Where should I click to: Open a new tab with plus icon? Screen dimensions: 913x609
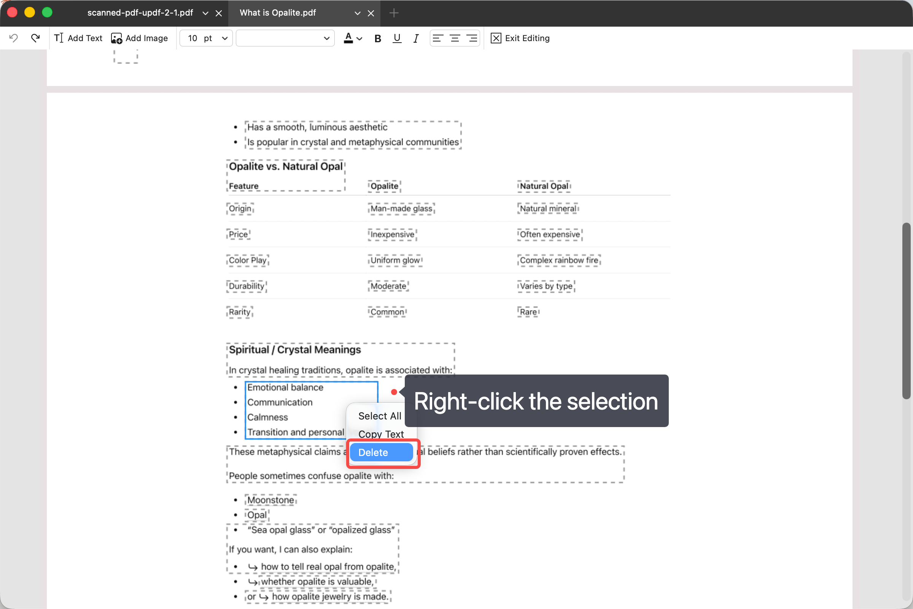394,13
